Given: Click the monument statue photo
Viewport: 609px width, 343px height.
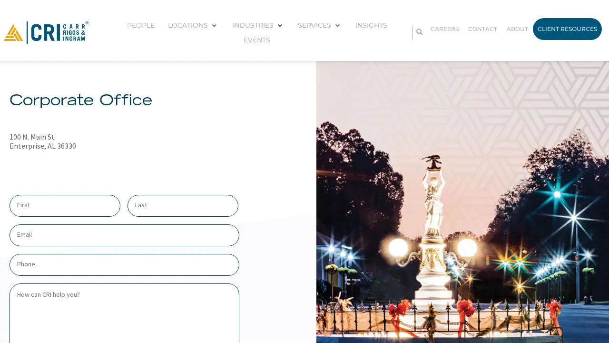Looking at the screenshot, I should [x=462, y=202].
